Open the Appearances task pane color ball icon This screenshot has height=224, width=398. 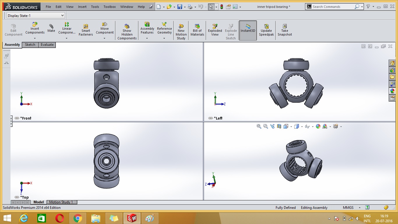click(x=392, y=91)
